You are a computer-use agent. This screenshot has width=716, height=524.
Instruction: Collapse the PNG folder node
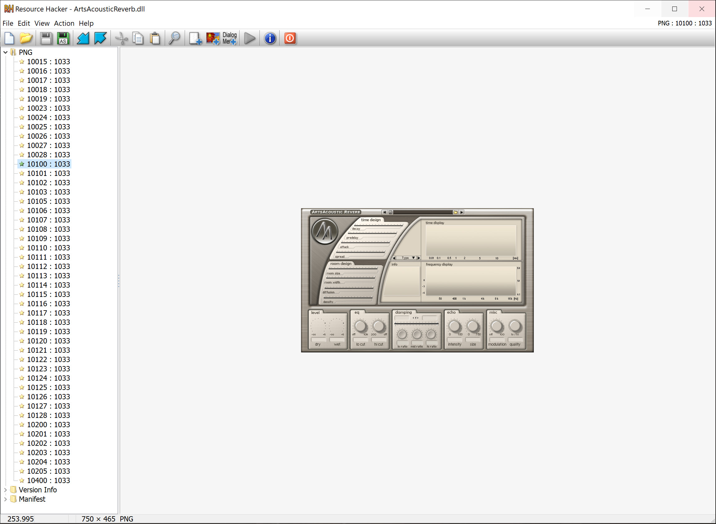pos(5,52)
